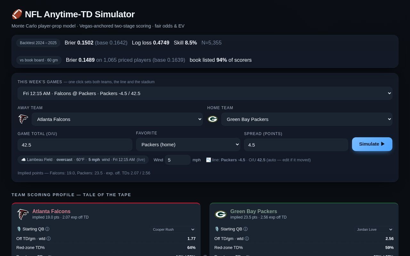The width and height of the screenshot is (410, 256).
Task: Click the Green Bay Packers logo beside home team
Action: (x=213, y=119)
